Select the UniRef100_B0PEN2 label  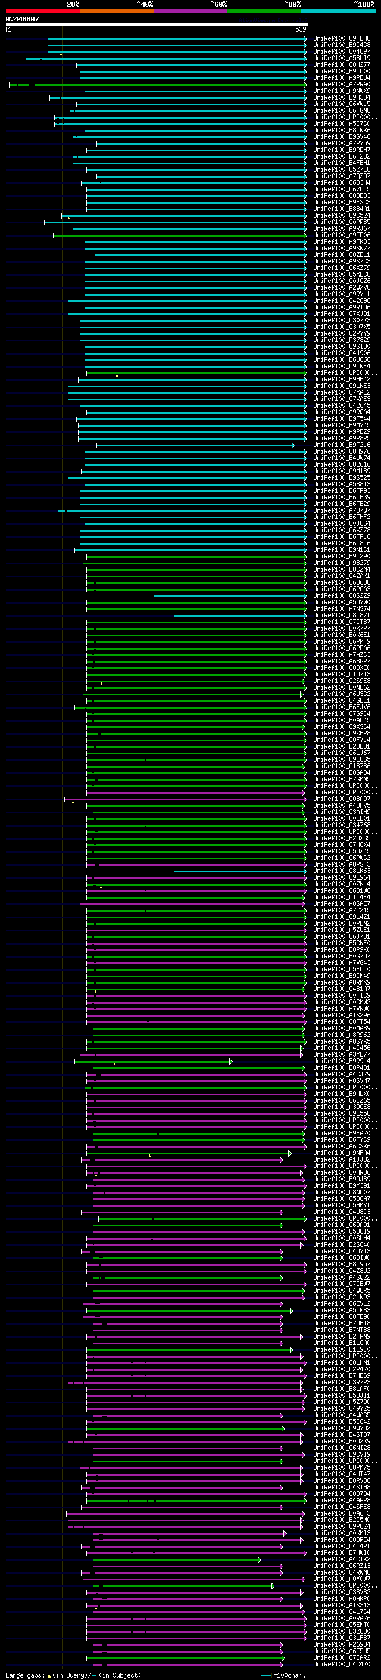pyautogui.click(x=341, y=923)
